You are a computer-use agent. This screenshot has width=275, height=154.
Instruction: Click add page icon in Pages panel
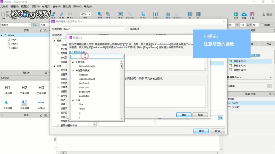tap(41, 30)
